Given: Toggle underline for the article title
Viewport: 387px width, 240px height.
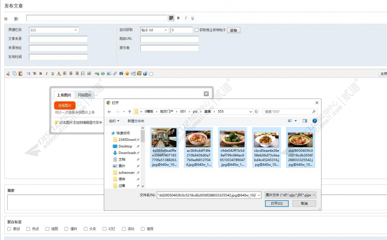Looking at the screenshot, I should [x=193, y=18].
